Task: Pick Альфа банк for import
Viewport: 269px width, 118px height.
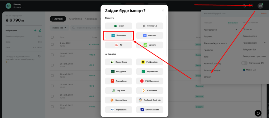Action: (118, 81)
